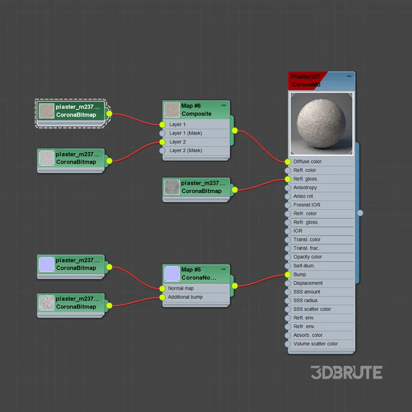Viewport: 412px width, 412px height.
Task: Click the Opacity color input socket
Action: (x=288, y=257)
